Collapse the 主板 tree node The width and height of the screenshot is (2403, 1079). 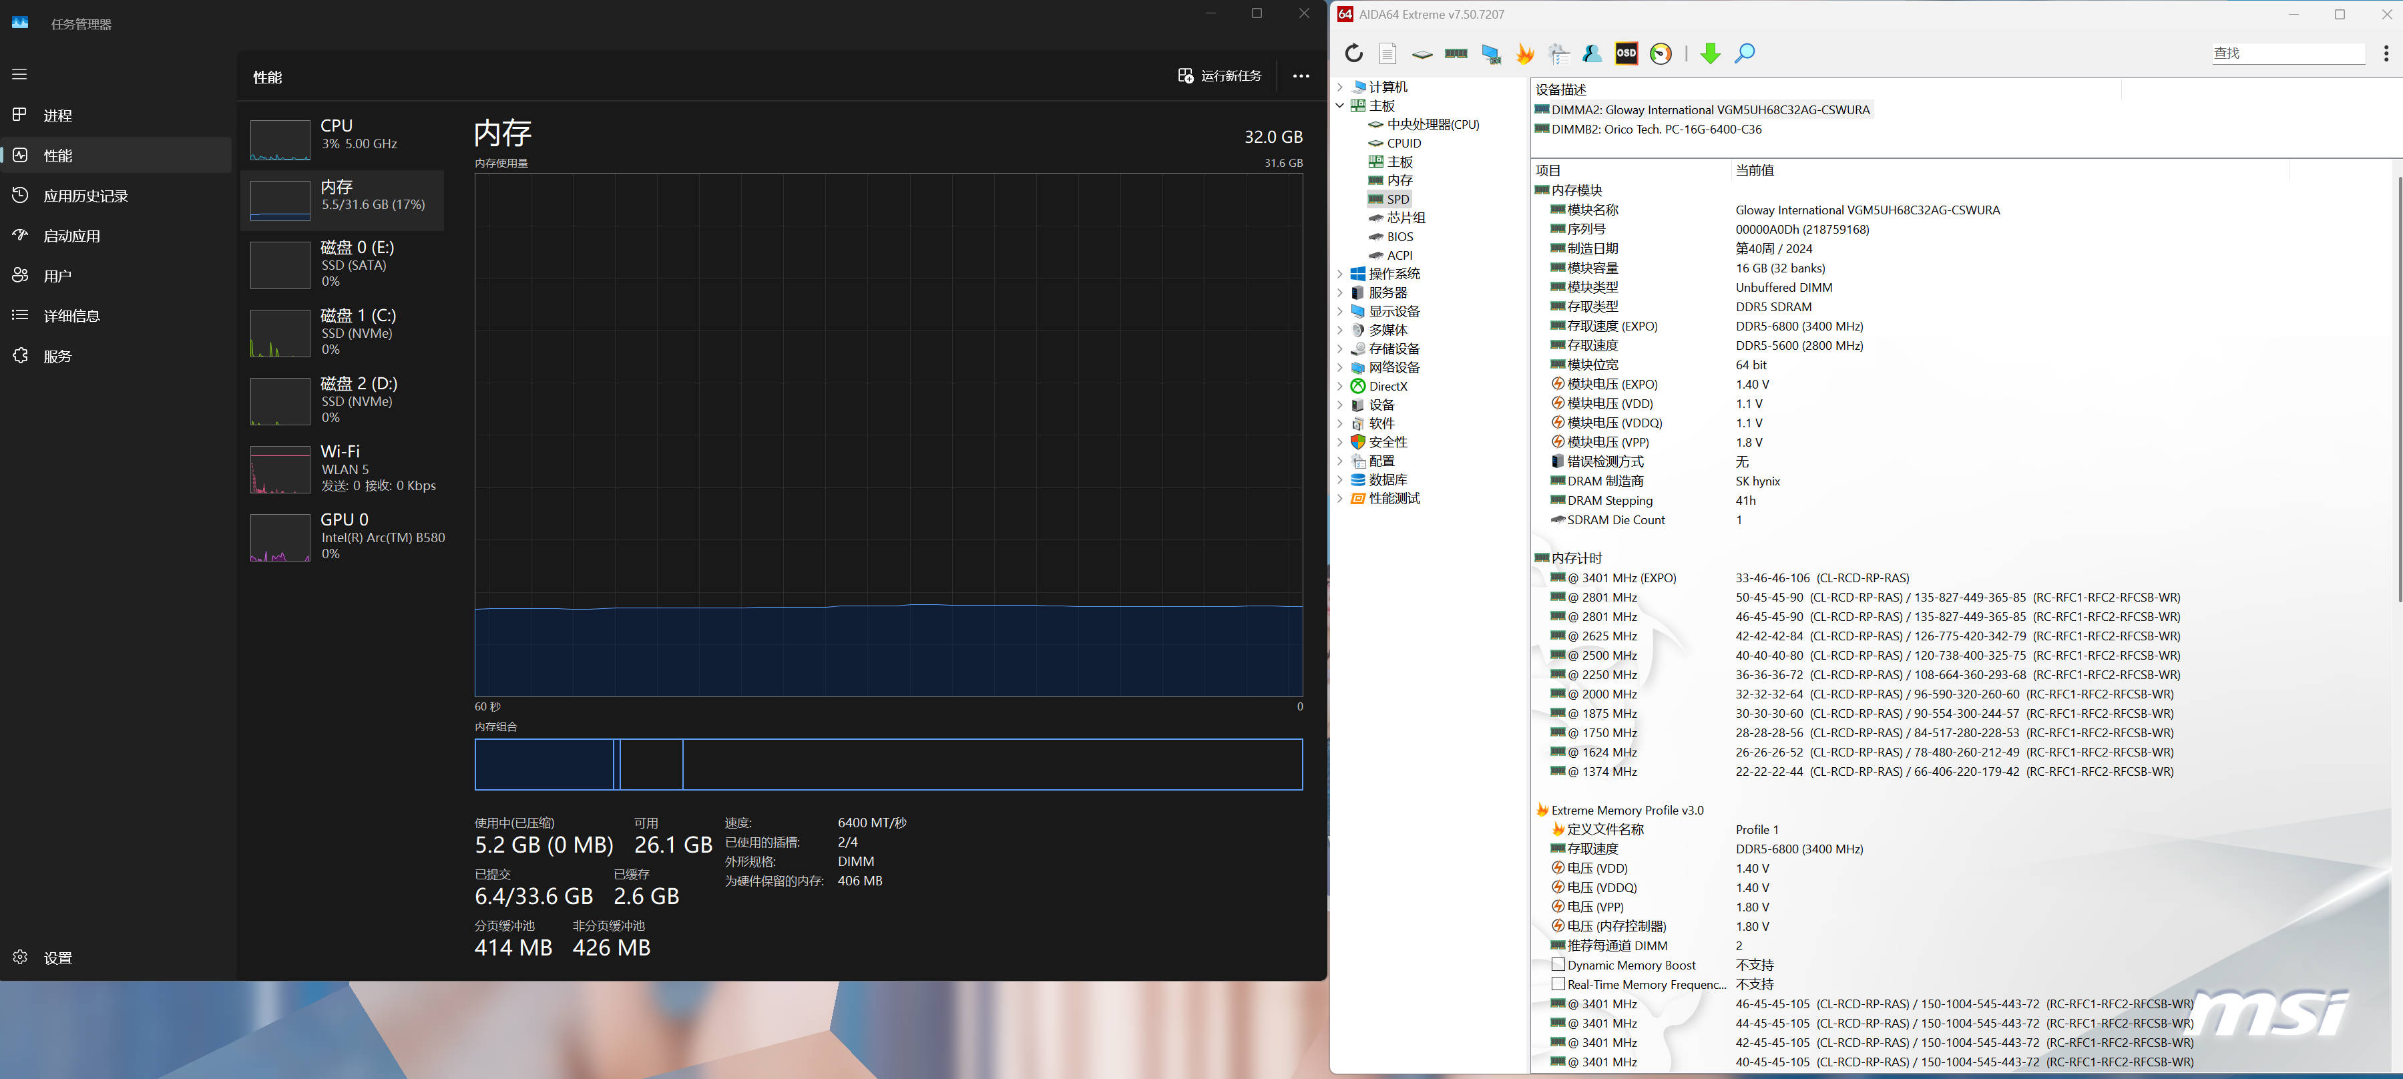[1341, 105]
